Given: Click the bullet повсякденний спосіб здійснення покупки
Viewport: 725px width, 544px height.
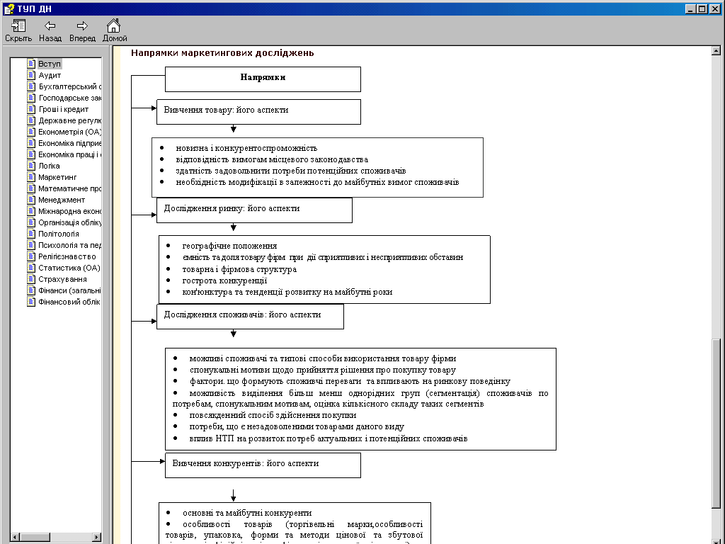Looking at the screenshot, I should click(x=273, y=415).
